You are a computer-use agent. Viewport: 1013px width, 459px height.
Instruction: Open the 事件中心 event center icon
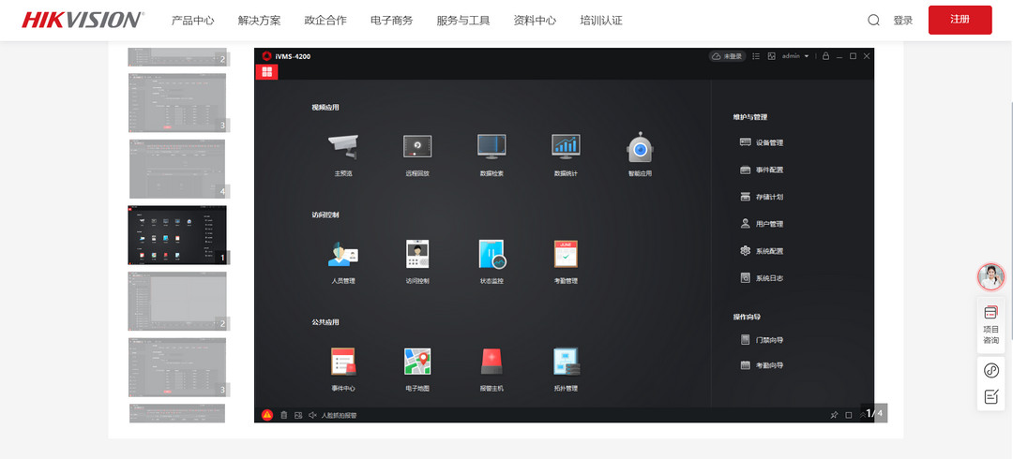click(x=343, y=362)
